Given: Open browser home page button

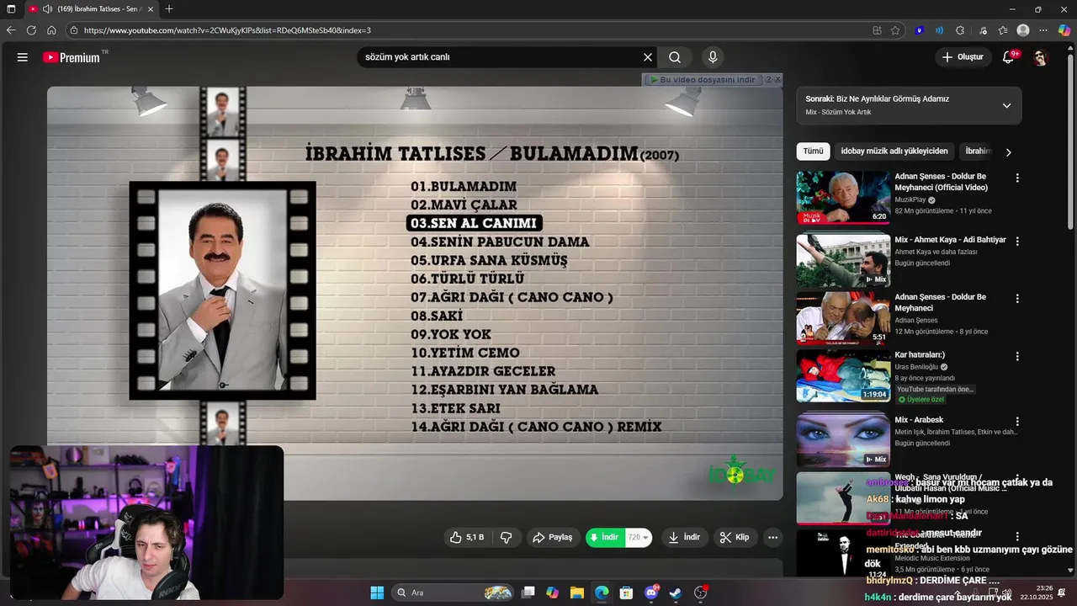Looking at the screenshot, I should coord(51,30).
